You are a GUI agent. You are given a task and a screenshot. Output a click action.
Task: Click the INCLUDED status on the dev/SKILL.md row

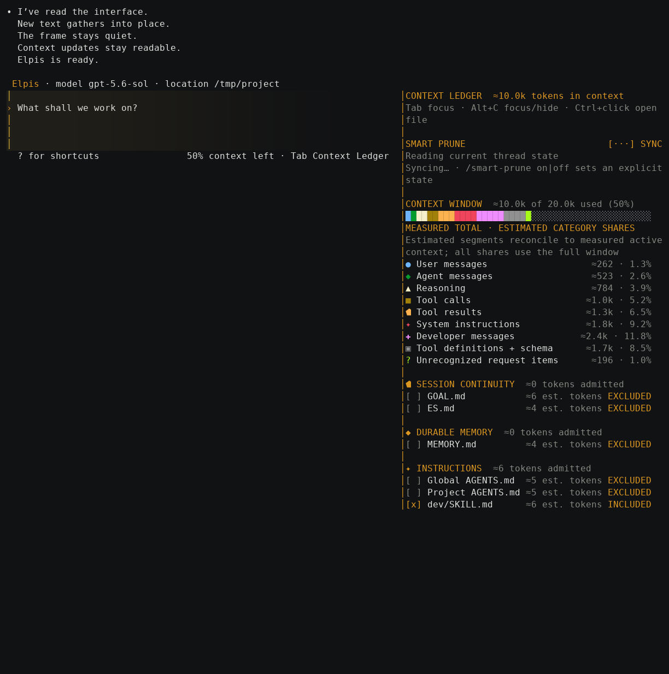tap(630, 505)
